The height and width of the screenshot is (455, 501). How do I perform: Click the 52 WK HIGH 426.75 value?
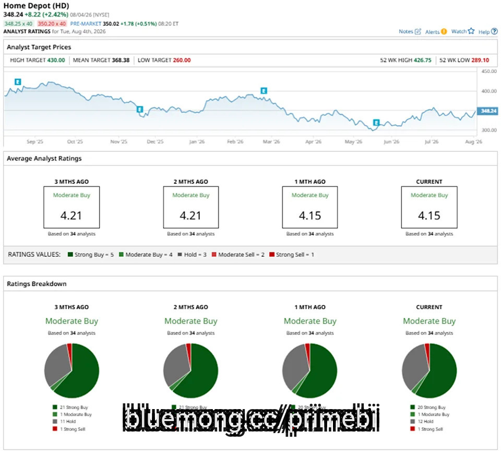(x=422, y=60)
